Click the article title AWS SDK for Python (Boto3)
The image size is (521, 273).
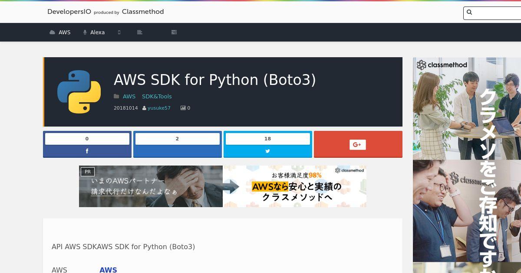coord(215,80)
